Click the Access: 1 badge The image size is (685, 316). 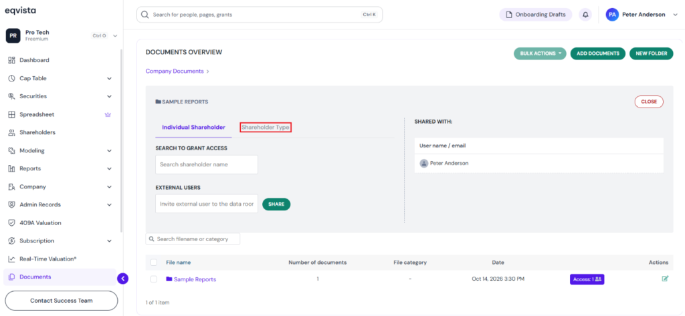[587, 279]
